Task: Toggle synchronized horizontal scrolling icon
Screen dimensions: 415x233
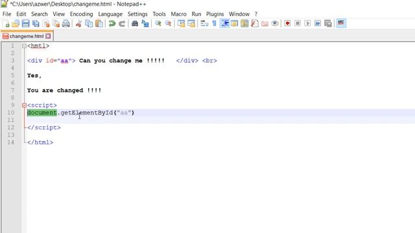Action: 191,23
